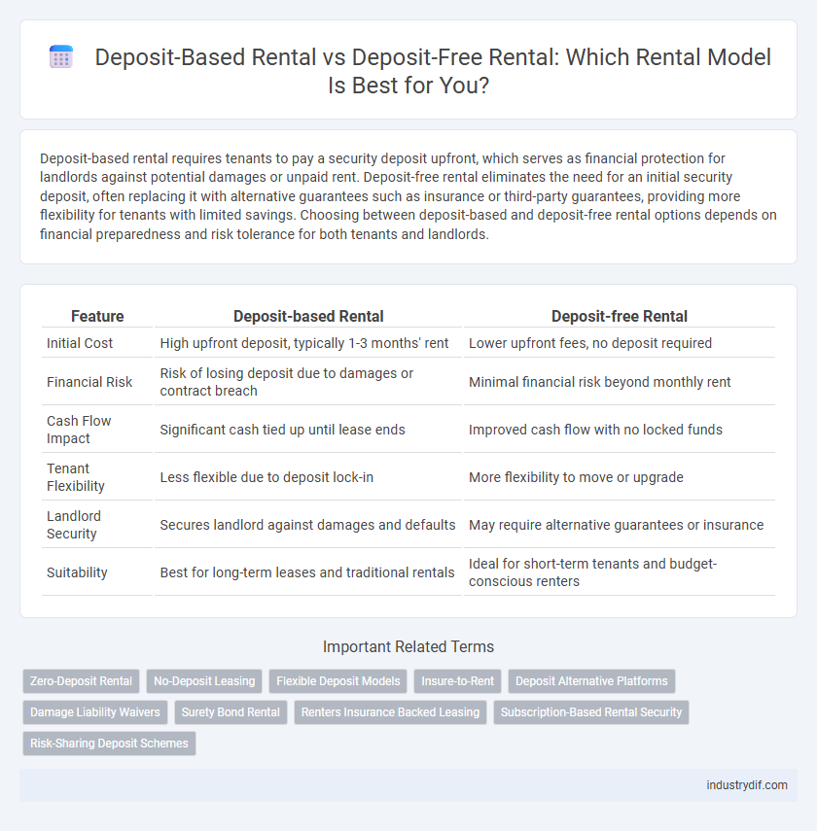Select the Initial Cost row label
Image resolution: width=817 pixels, height=831 pixels.
[80, 343]
